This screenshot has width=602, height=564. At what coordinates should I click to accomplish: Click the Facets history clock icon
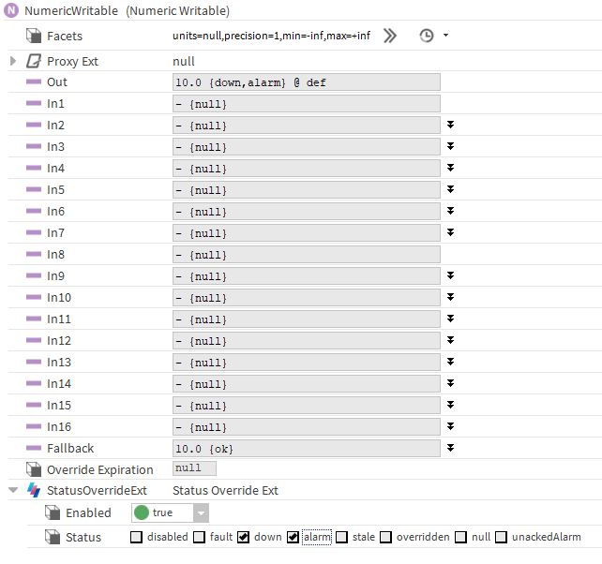click(x=427, y=36)
